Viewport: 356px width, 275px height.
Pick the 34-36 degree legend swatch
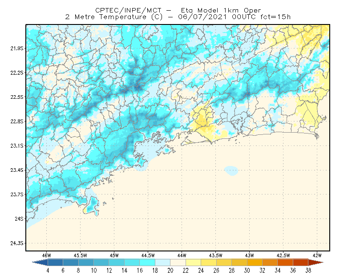(285, 263)
